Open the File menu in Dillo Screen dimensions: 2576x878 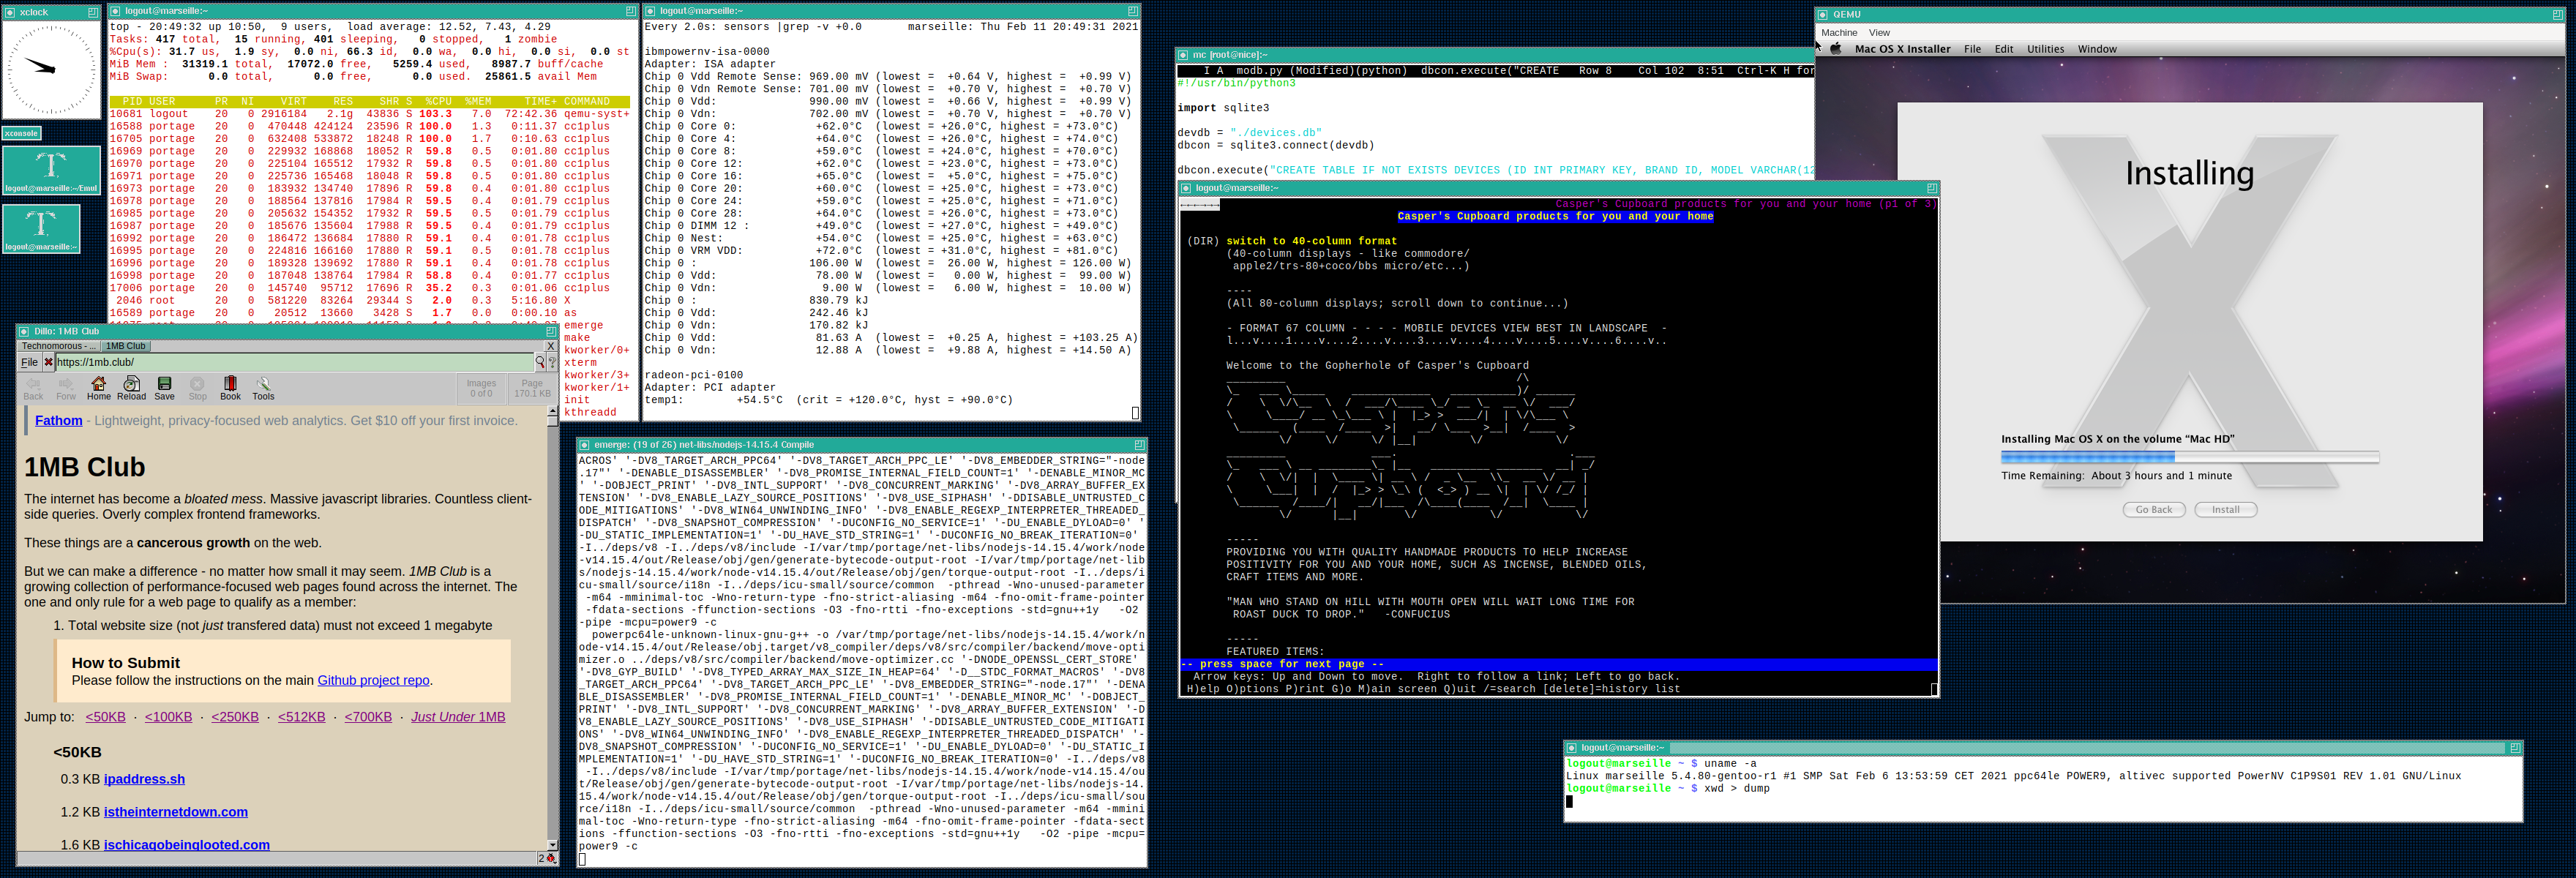tap(29, 362)
